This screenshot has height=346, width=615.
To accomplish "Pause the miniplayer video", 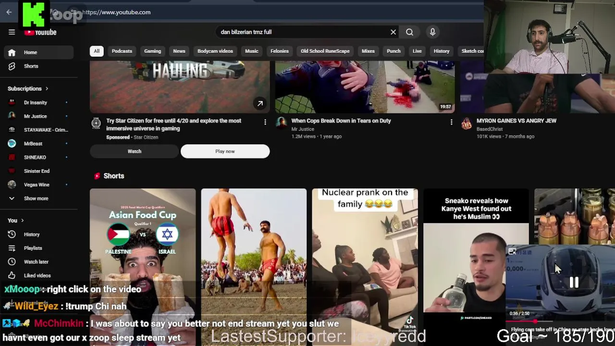I will [574, 283].
